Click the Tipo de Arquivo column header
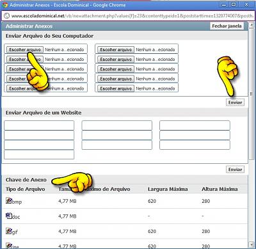256x249 pixels. click(x=26, y=189)
